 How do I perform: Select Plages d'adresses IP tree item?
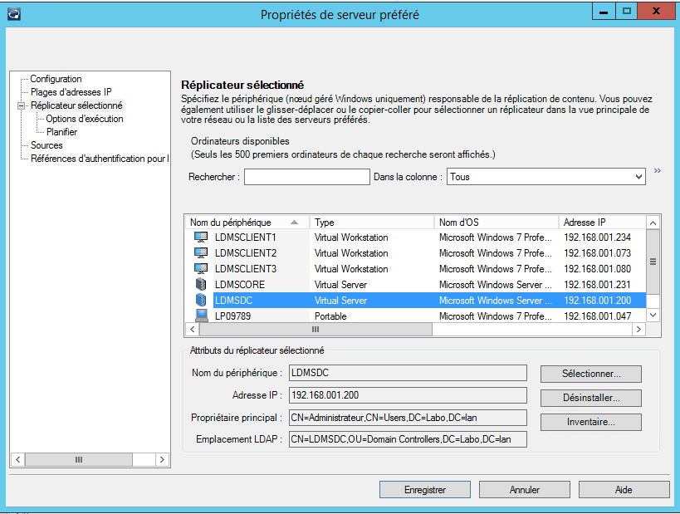point(71,92)
